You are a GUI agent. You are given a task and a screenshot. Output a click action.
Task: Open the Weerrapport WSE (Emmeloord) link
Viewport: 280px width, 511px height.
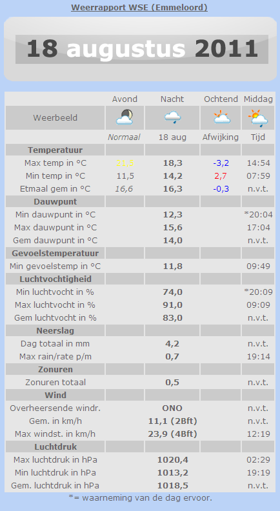click(x=139, y=8)
